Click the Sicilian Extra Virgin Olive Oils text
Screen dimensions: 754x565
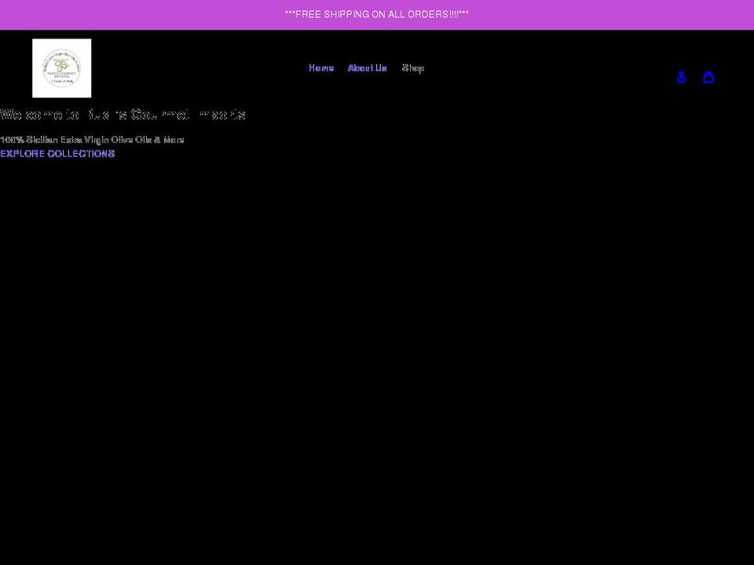click(92, 140)
